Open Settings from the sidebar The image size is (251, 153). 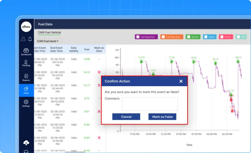26,103
